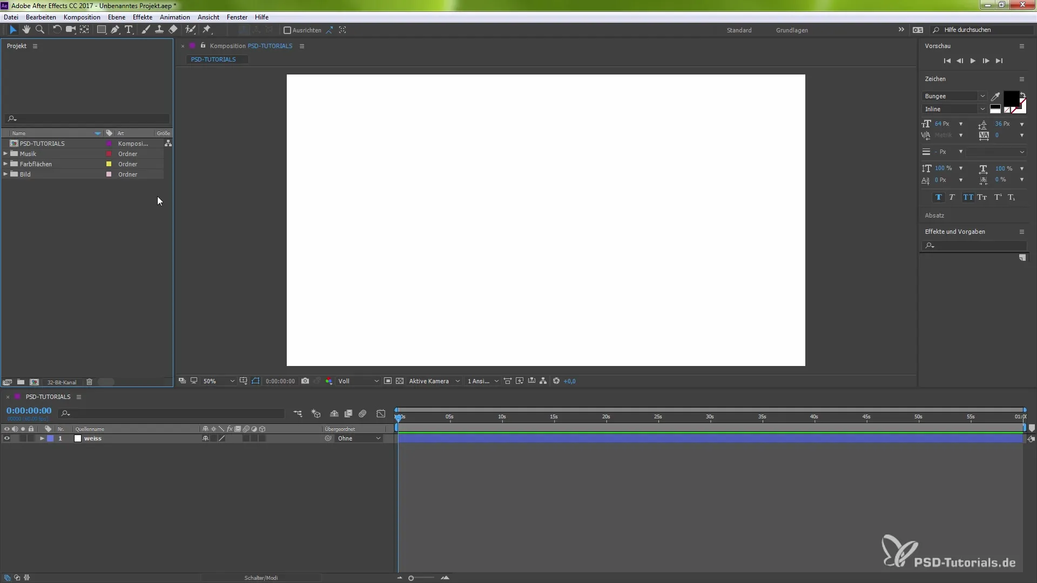Open the 50% magnification dropdown
The image size is (1037, 583).
219,381
